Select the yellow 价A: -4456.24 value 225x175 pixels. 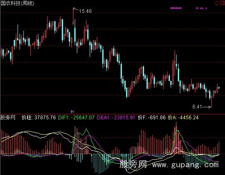(x=183, y=118)
